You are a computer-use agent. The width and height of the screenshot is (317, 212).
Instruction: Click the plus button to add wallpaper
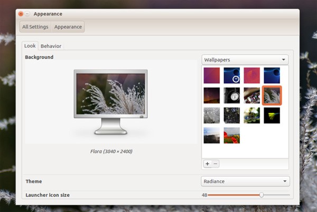pos(207,164)
